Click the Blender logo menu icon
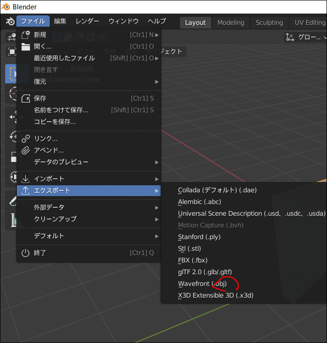327x343 pixels. tap(10, 22)
